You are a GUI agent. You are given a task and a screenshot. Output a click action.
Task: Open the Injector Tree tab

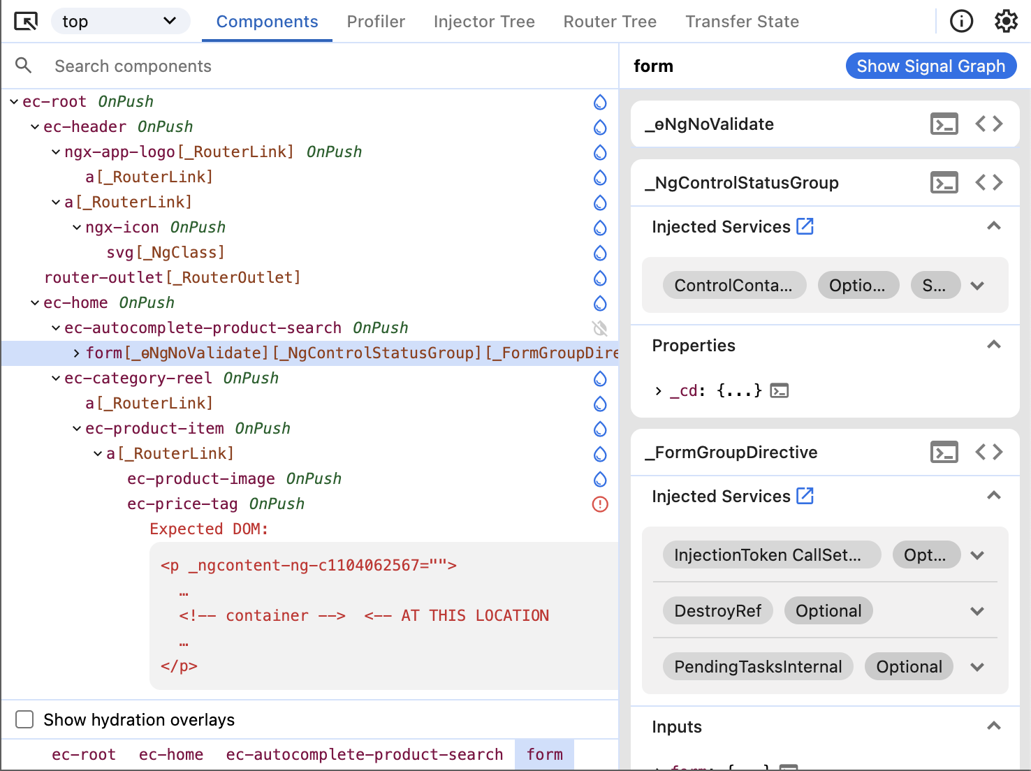tap(484, 22)
